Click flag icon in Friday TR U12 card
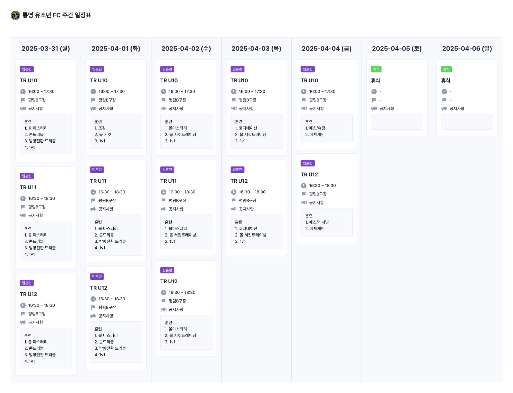The height and width of the screenshot is (393, 513). 304,194
